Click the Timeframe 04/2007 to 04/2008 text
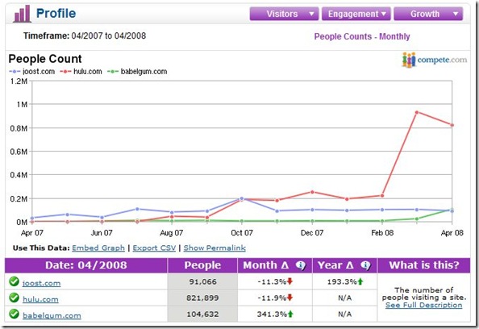This screenshot has width=479, height=329. pyautogui.click(x=85, y=35)
